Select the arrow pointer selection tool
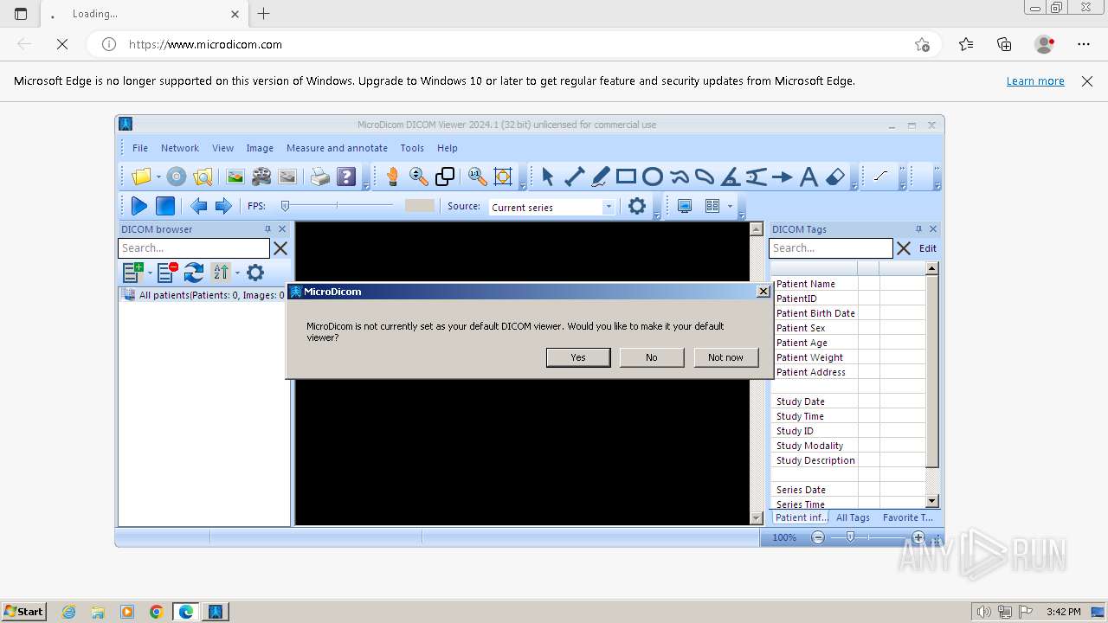Viewport: 1108px width, 623px height. click(x=547, y=177)
